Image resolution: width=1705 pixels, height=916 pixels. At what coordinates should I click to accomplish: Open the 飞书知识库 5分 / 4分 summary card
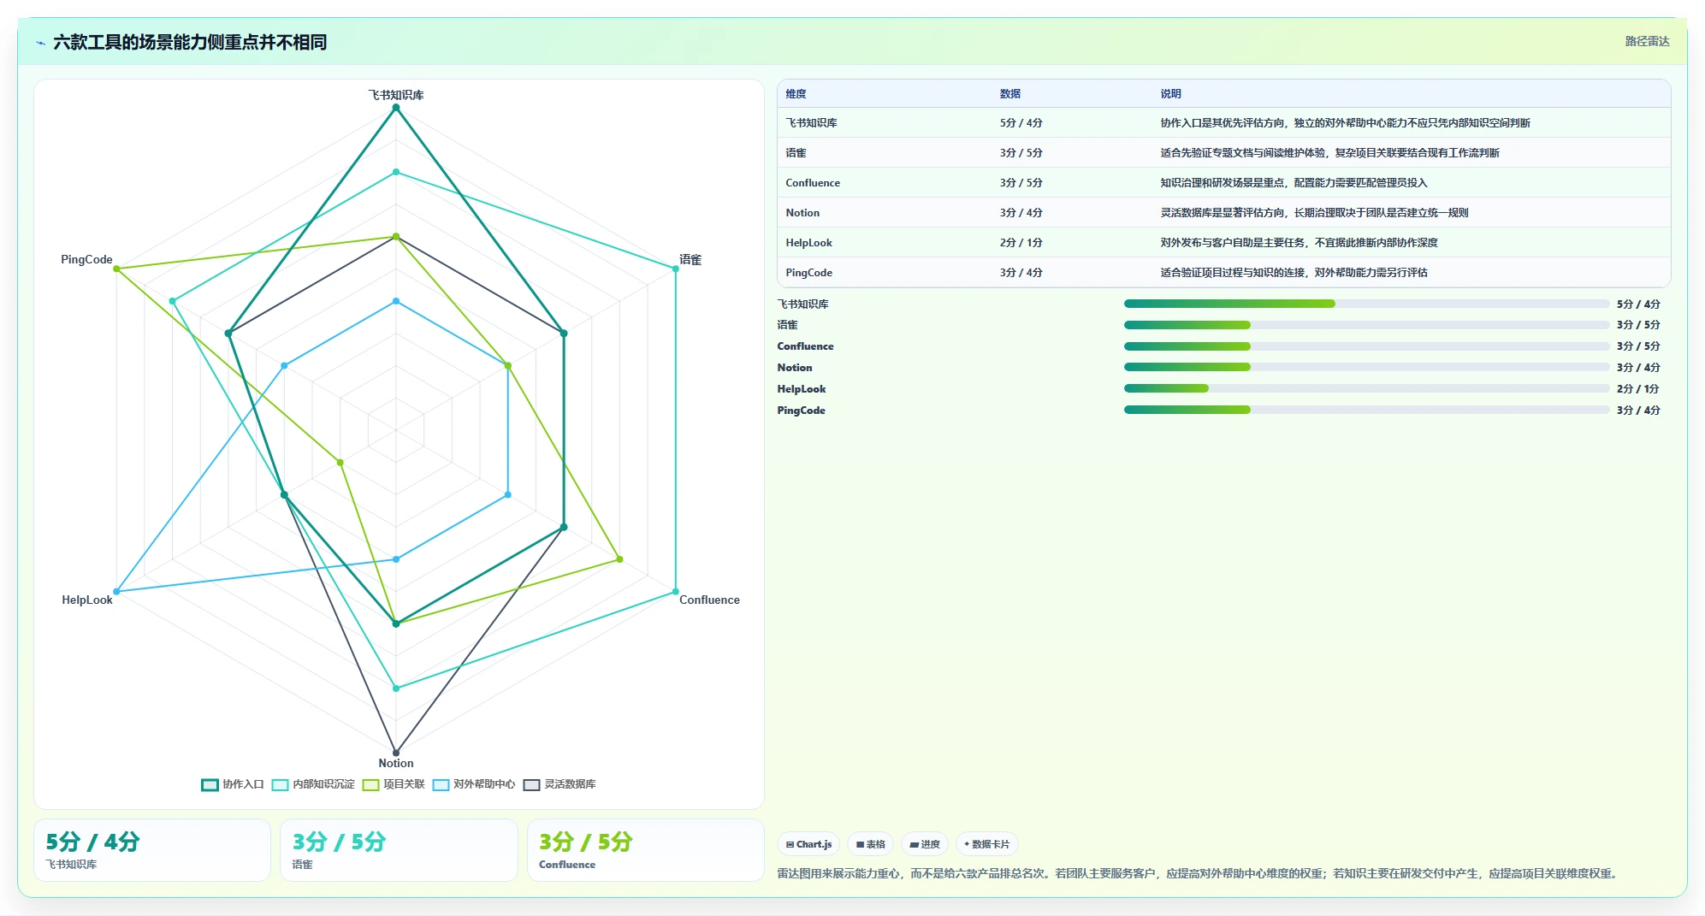click(x=152, y=850)
